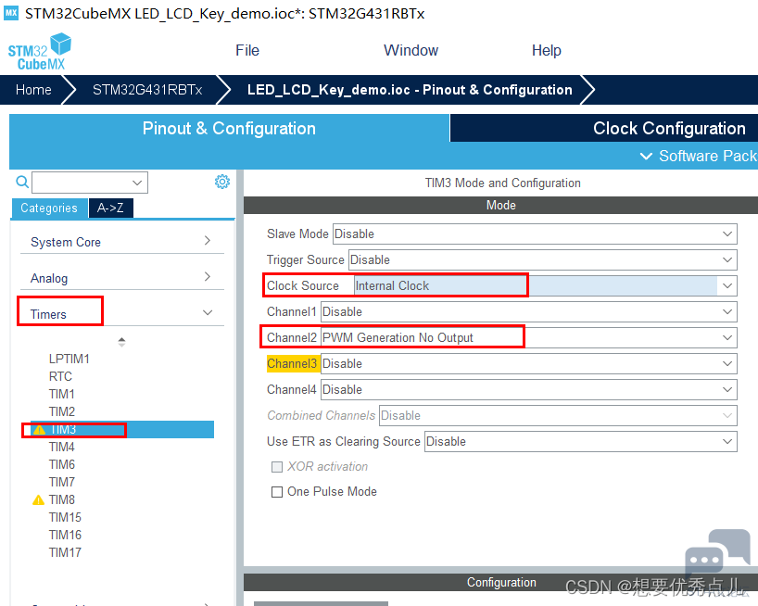The width and height of the screenshot is (758, 606).
Task: Expand the Software Packs menu
Action: click(x=699, y=156)
